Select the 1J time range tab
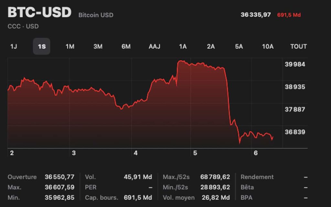 pos(13,47)
